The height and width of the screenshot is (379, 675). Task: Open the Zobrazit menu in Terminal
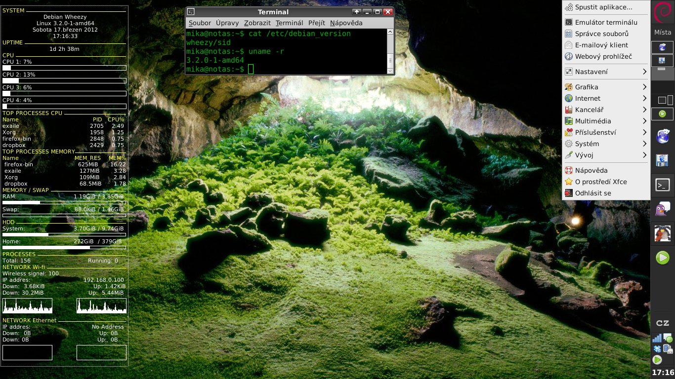[257, 23]
